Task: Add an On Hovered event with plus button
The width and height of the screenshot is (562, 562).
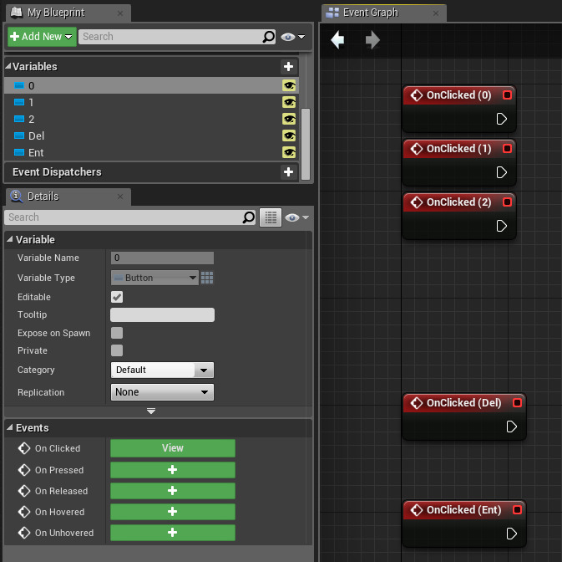Action: click(172, 512)
